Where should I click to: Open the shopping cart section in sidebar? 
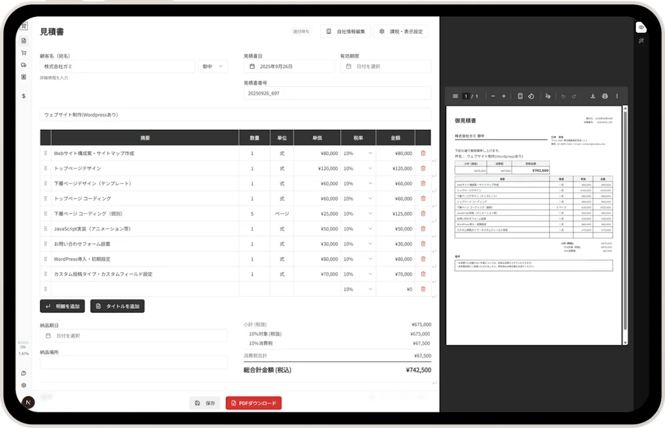point(24,53)
